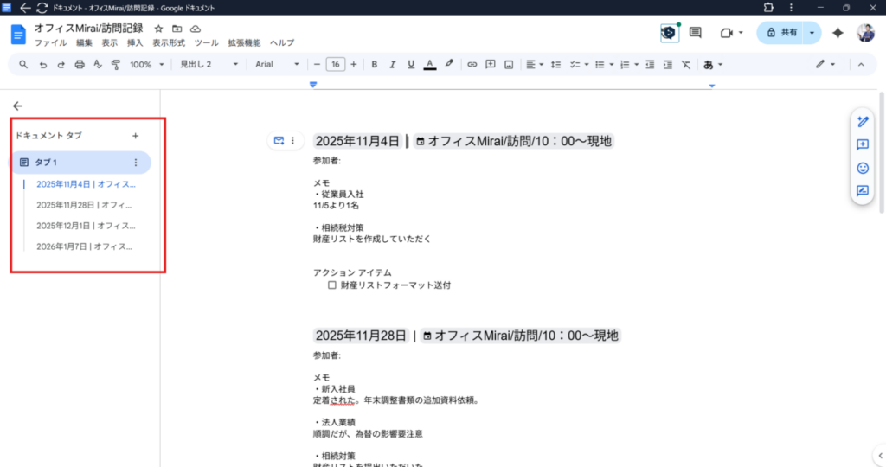This screenshot has height=467, width=886.
Task: Click the print icon in toolbar
Action: [80, 64]
